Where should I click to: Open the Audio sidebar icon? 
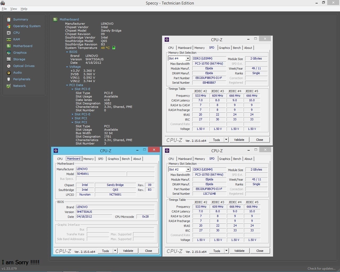point(9,73)
